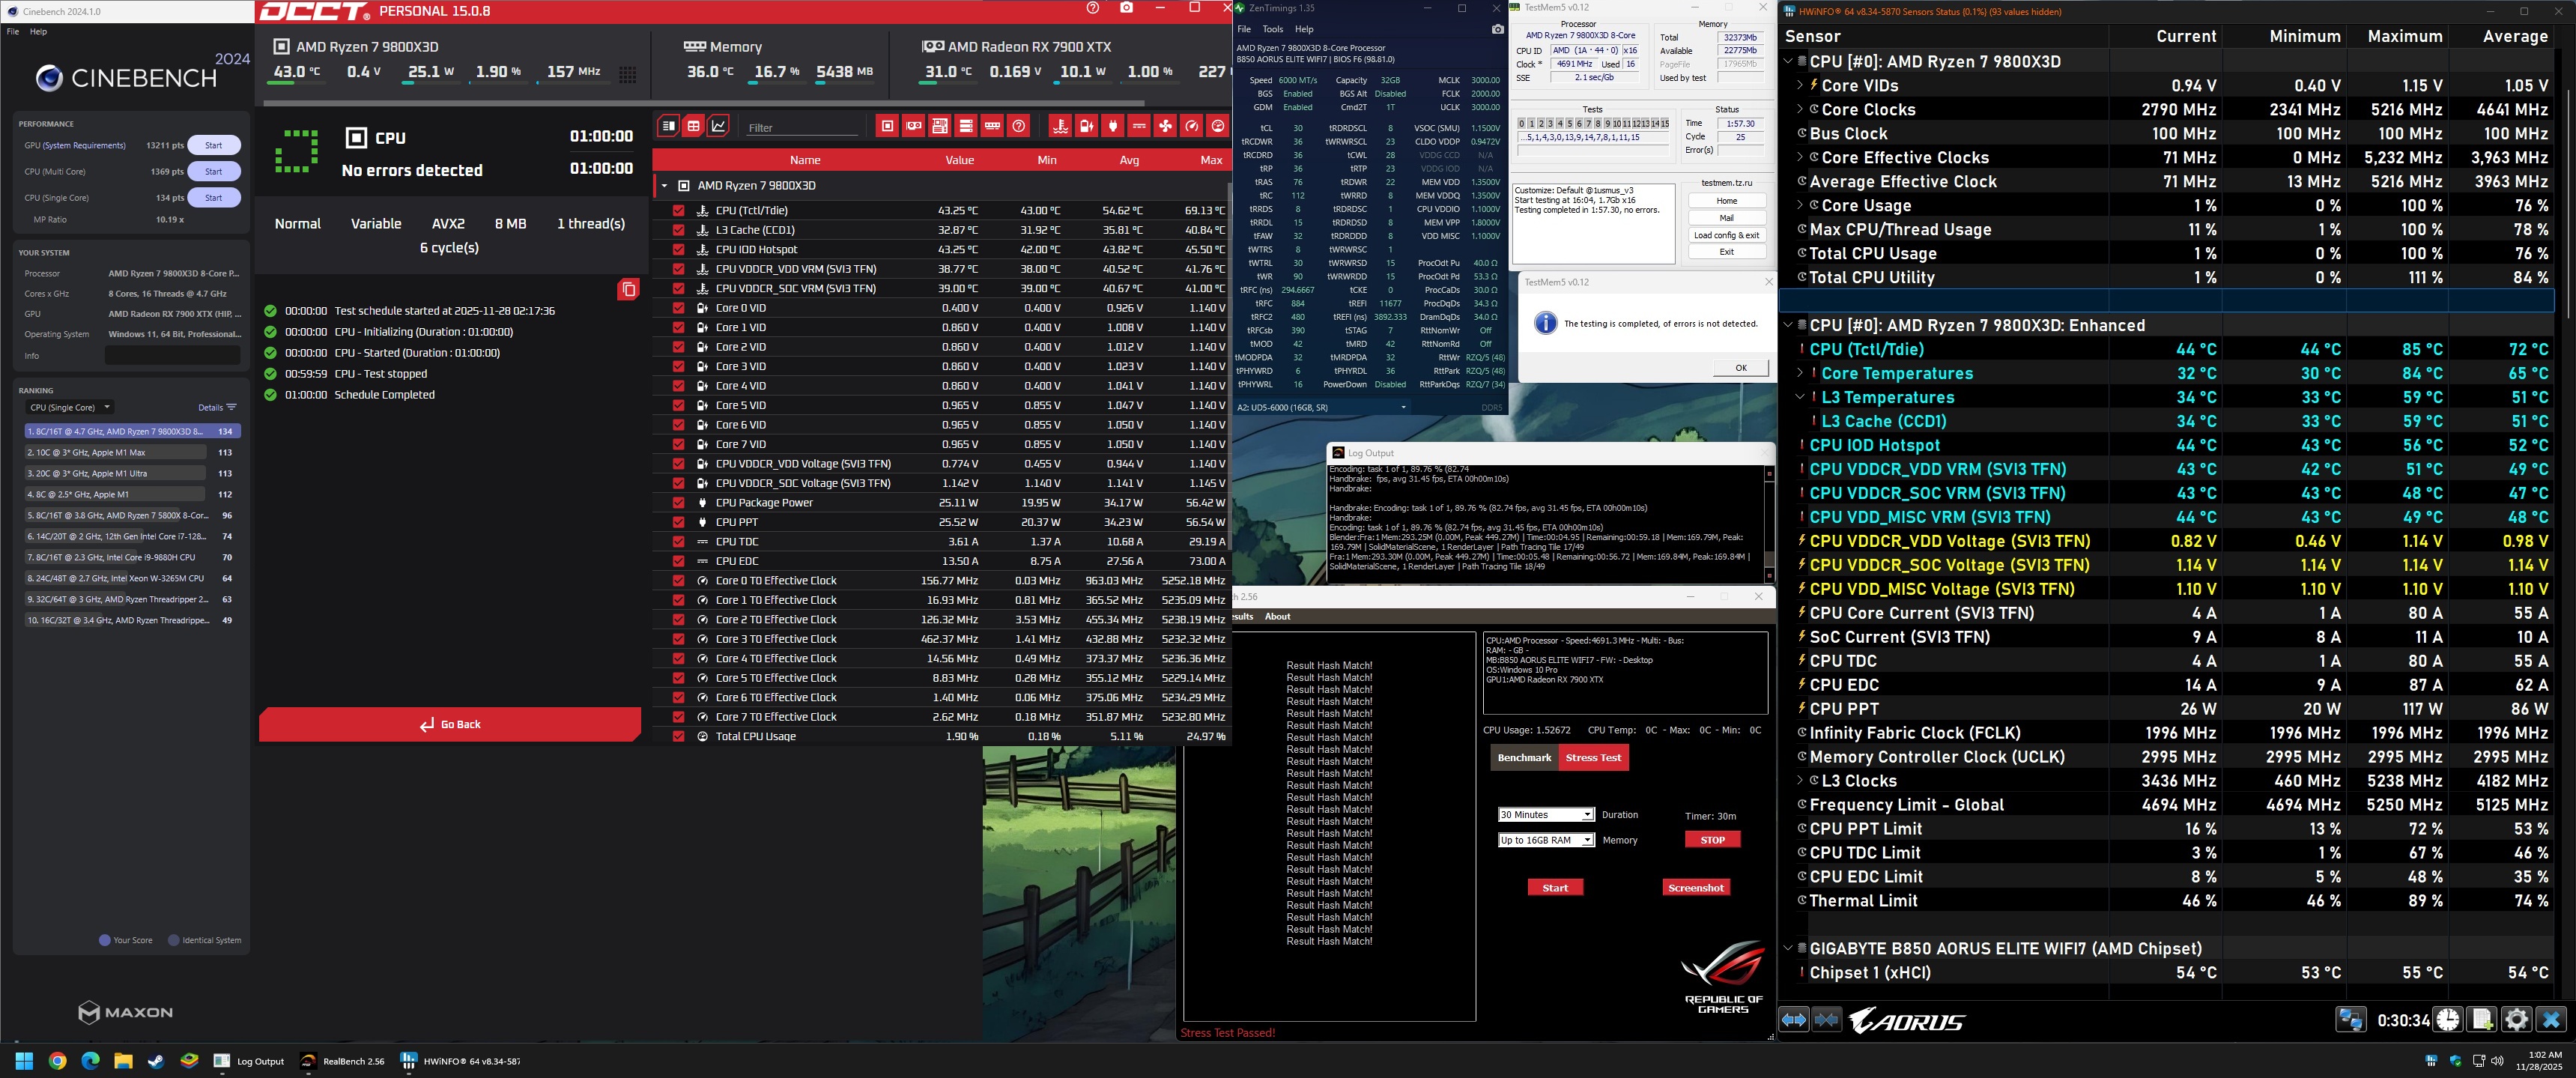Click the OCCT fan sensor filter icon

click(1165, 126)
